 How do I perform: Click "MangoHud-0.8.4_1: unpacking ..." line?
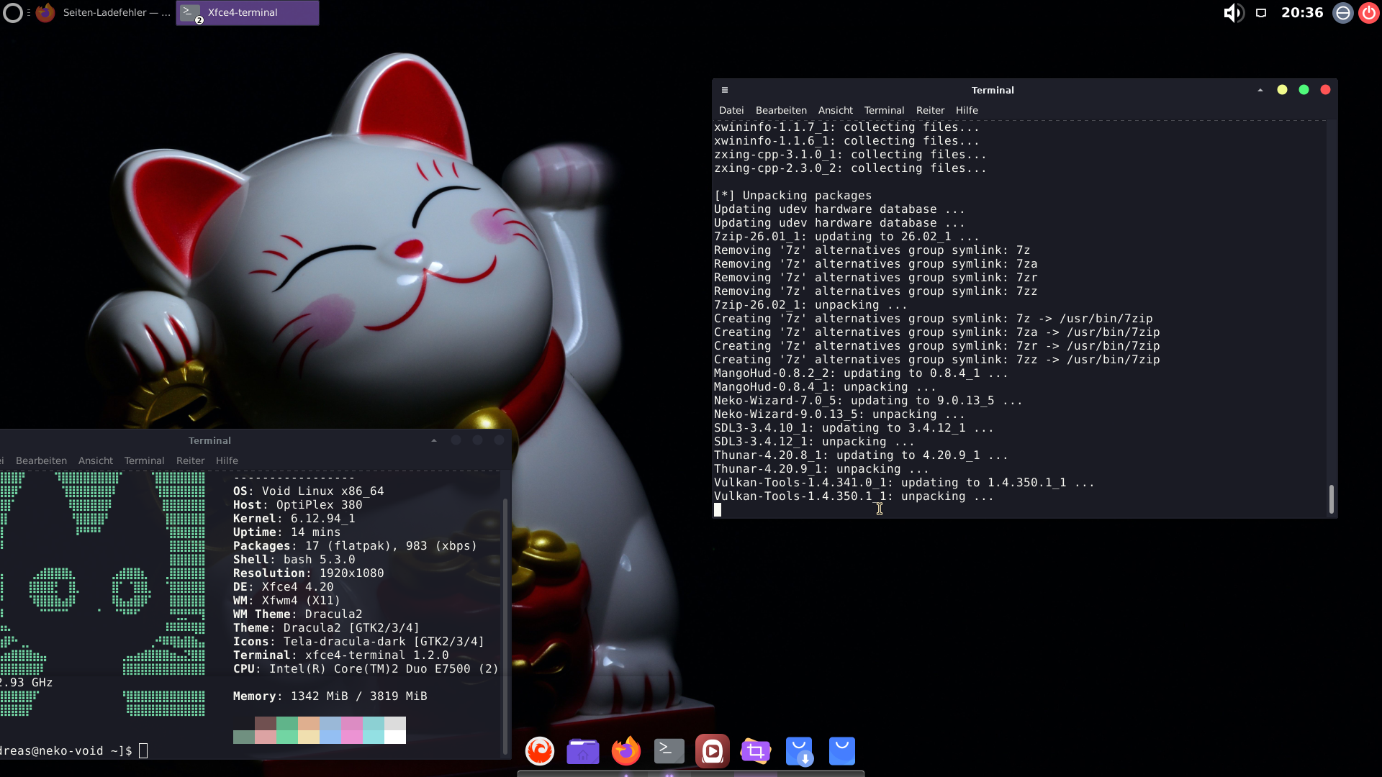(825, 387)
